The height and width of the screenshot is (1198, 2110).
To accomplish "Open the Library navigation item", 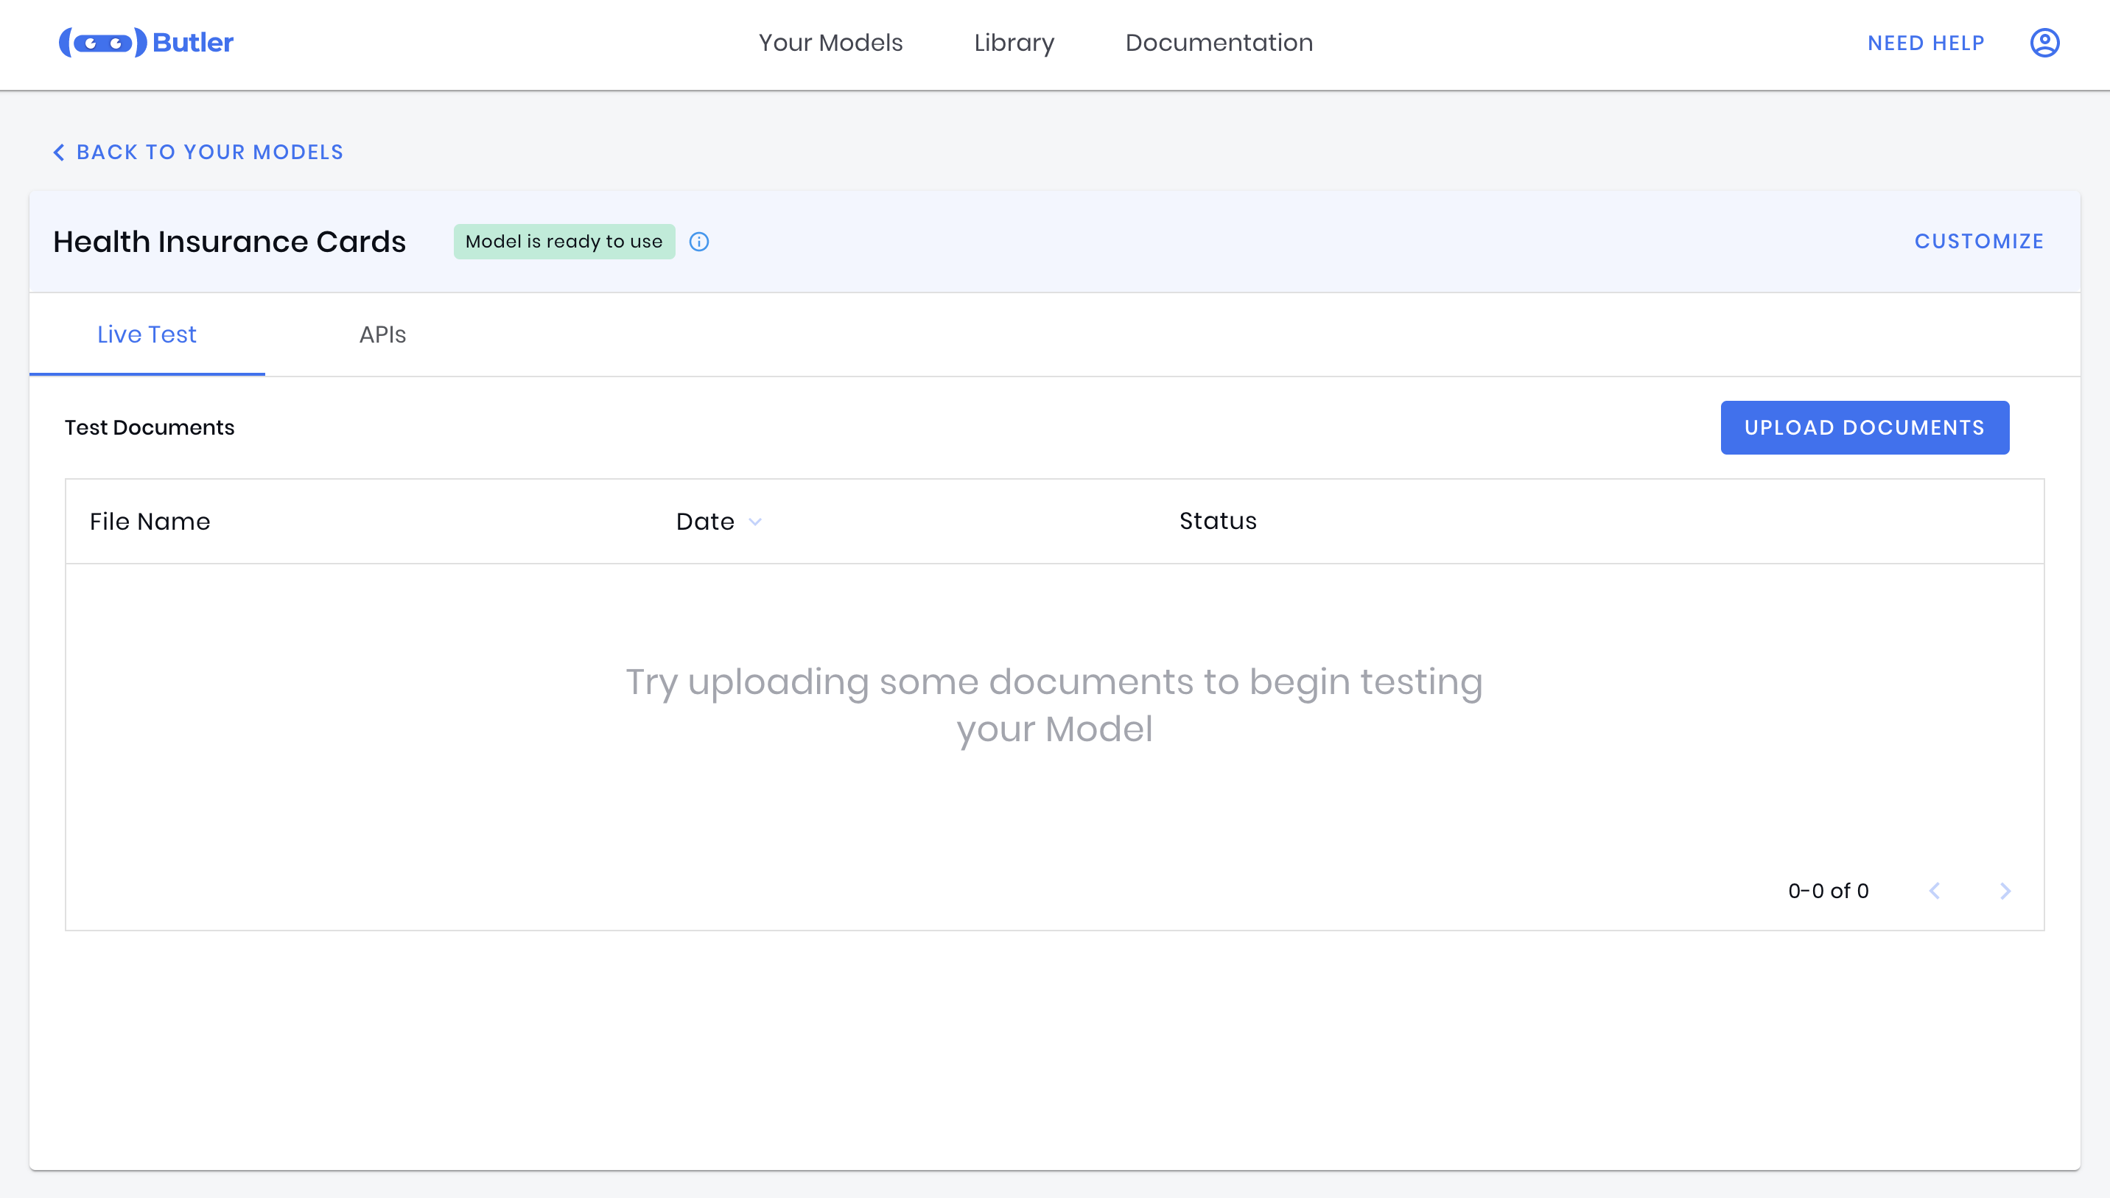I will (1014, 43).
